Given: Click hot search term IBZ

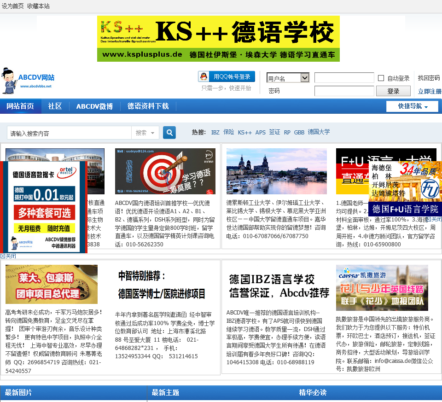Looking at the screenshot, I should point(215,132).
